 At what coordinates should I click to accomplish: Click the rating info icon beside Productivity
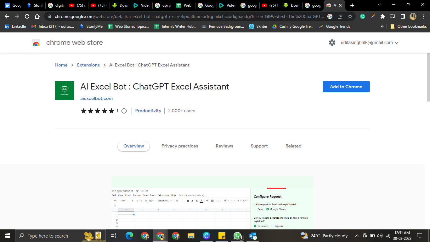[x=124, y=111]
